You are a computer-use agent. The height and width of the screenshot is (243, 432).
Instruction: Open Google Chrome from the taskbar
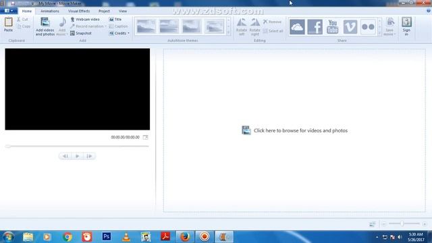point(67,237)
